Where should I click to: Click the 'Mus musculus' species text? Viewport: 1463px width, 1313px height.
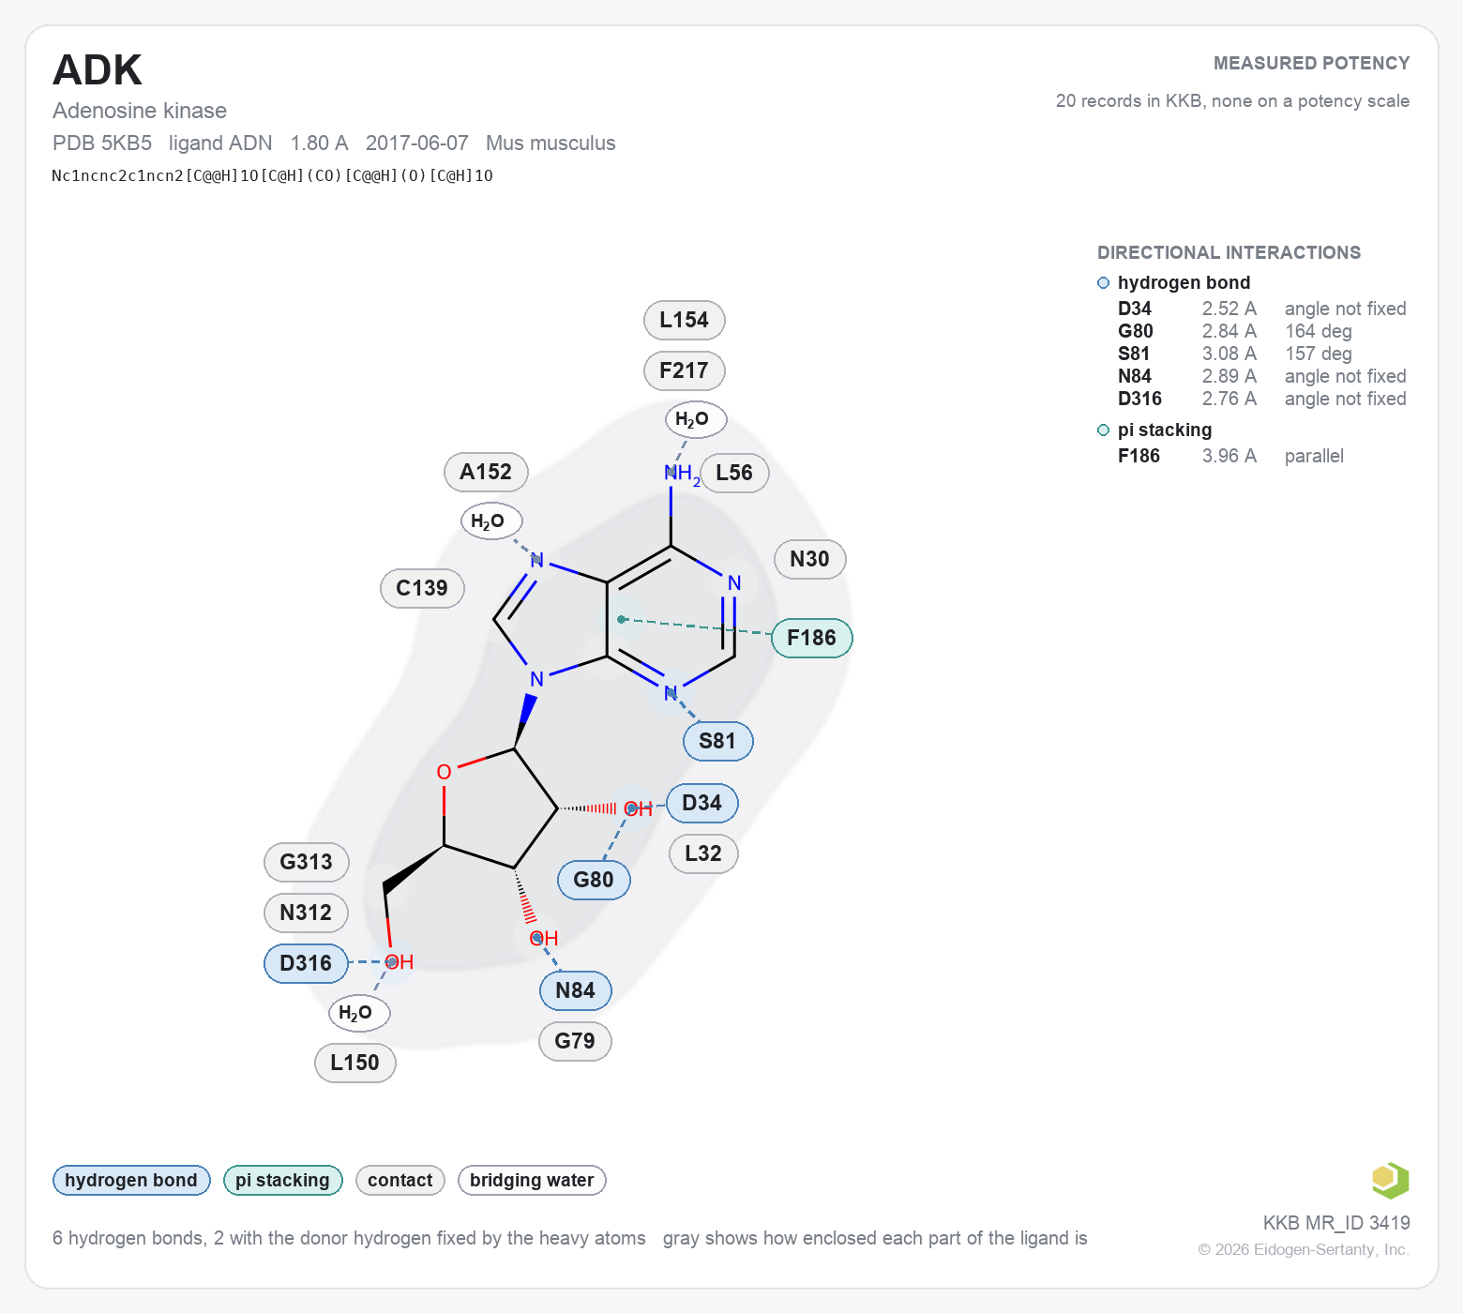(551, 143)
